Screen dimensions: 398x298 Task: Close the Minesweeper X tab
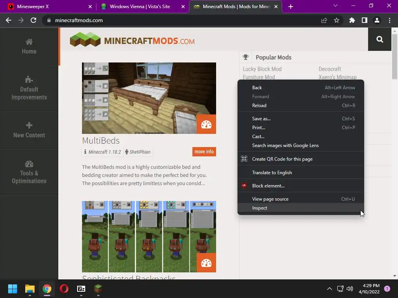coord(90,7)
